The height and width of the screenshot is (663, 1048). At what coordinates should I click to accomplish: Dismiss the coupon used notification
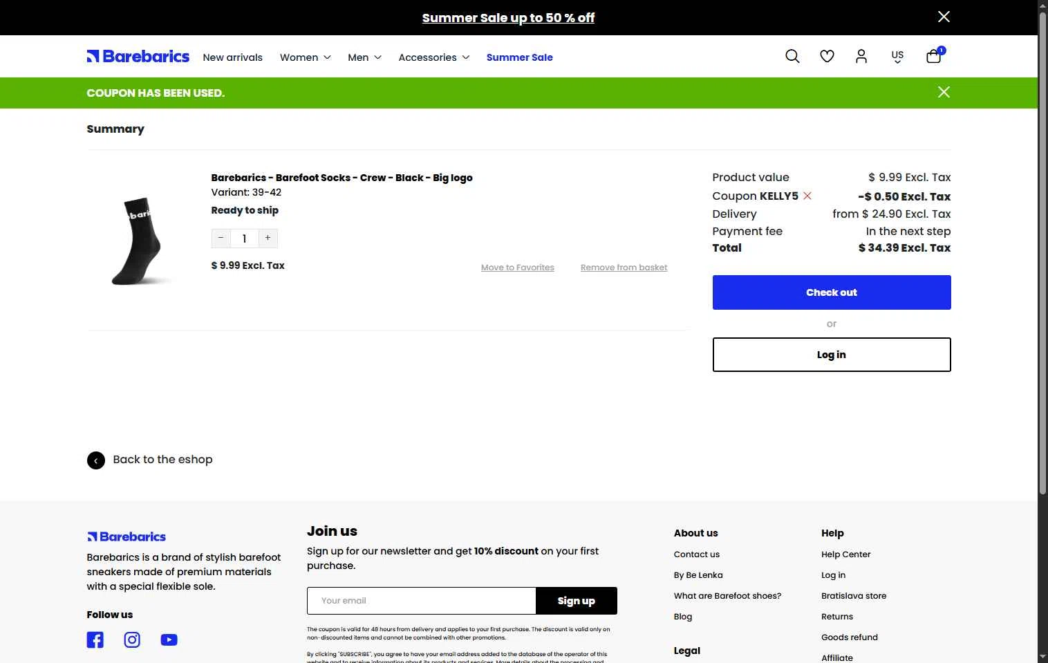[x=944, y=92]
